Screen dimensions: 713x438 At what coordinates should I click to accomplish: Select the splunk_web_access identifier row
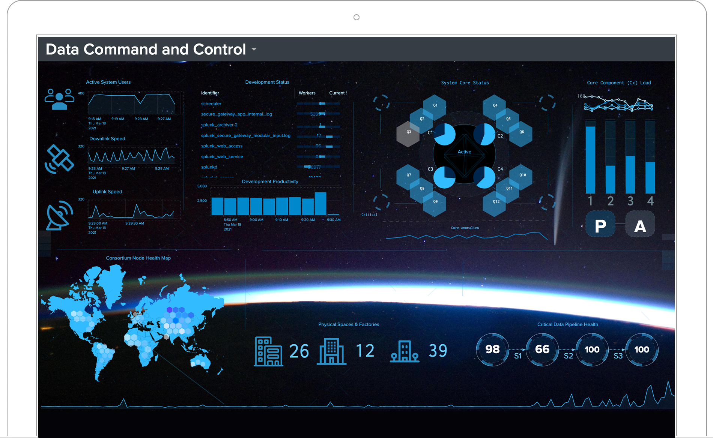(222, 146)
